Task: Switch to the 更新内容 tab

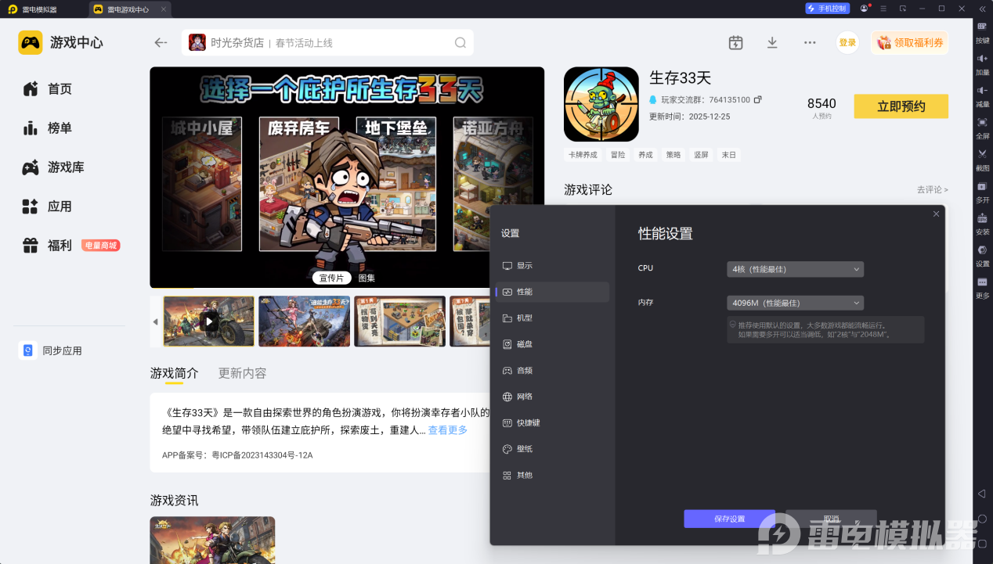Action: 242,373
